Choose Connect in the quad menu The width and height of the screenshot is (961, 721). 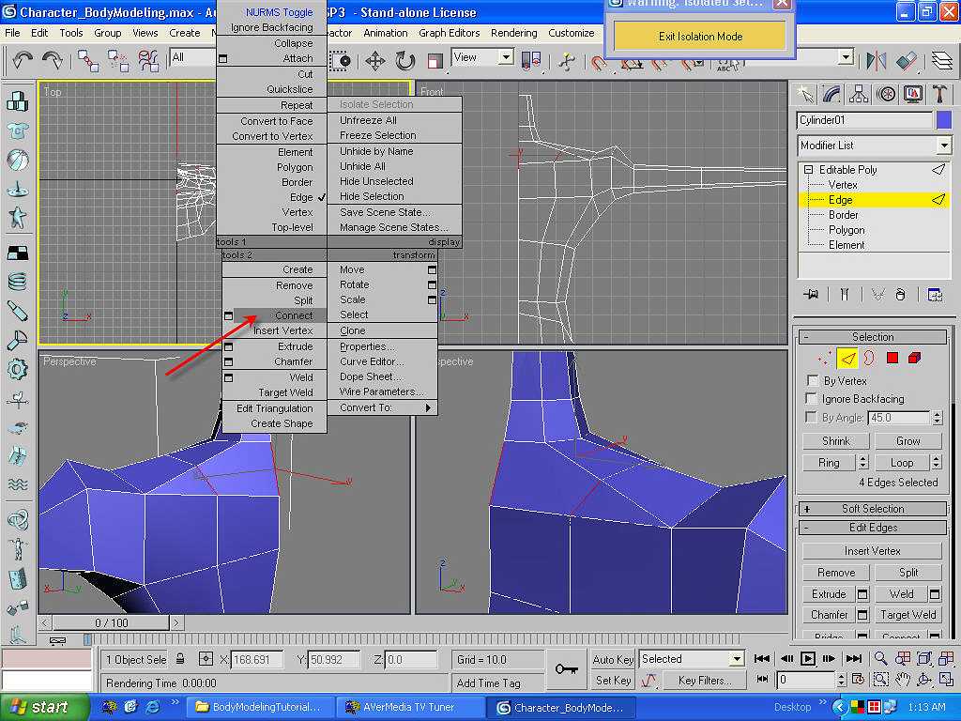coord(294,315)
